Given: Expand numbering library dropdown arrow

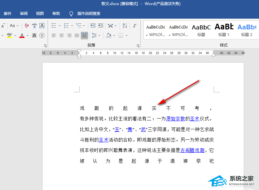Looking at the screenshot, I should 72,26.
